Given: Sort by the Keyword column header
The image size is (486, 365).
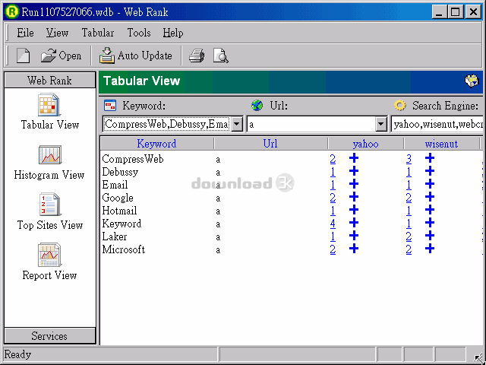Looking at the screenshot, I should click(157, 144).
